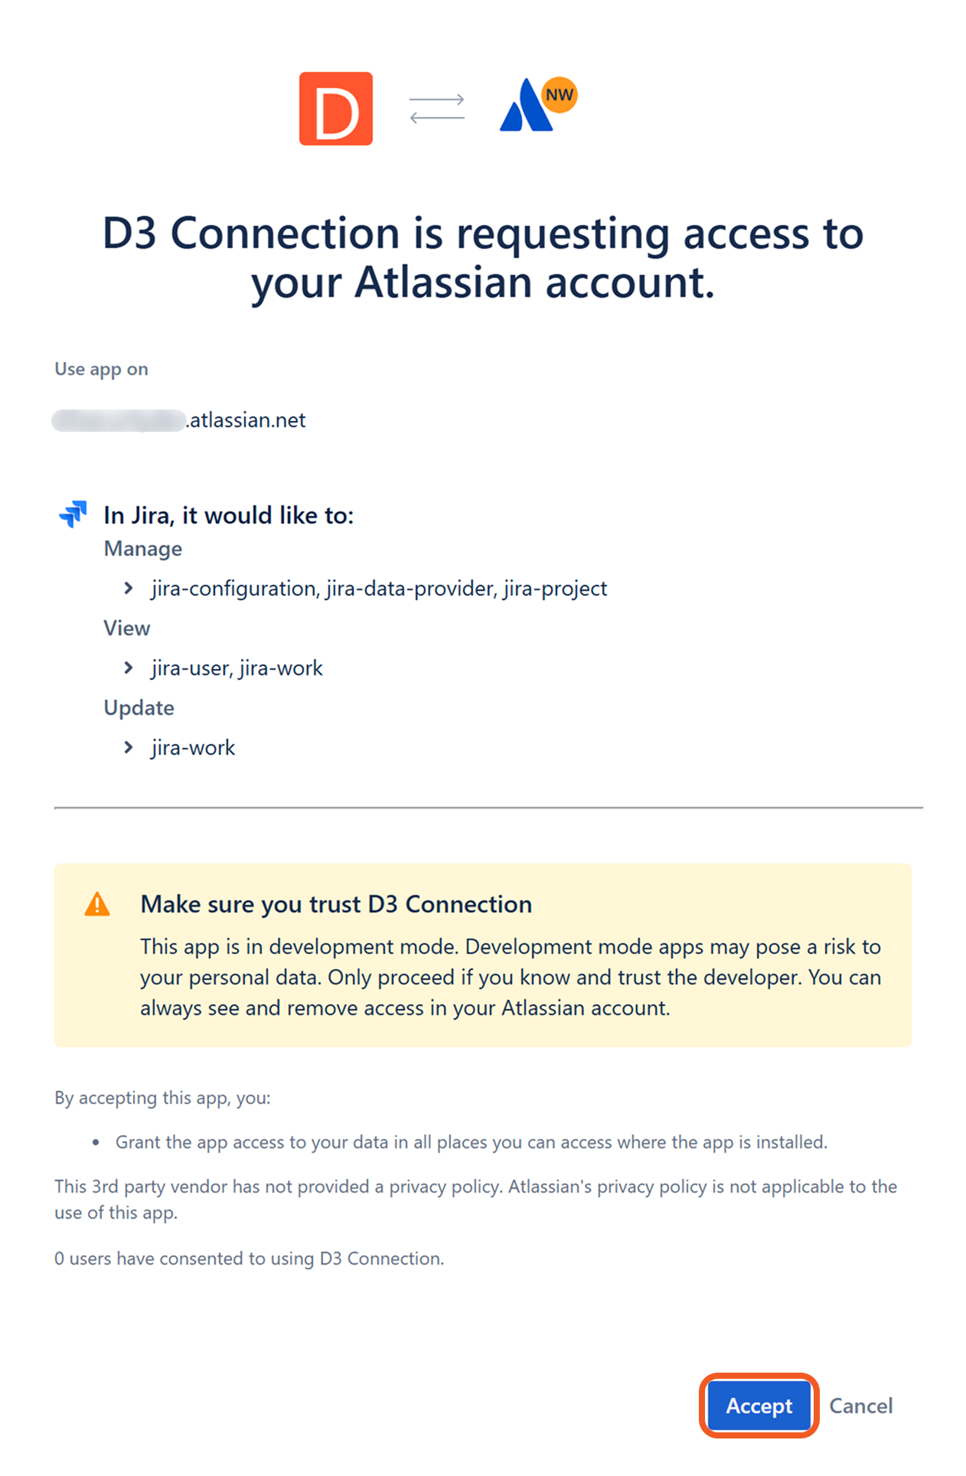966x1476 pixels.
Task: Click the "View" permission group label
Action: pos(127,629)
